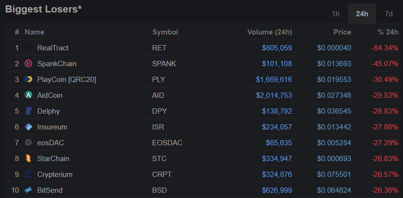Open the SpankChain name link
This screenshot has width=403, height=198.
[57, 64]
